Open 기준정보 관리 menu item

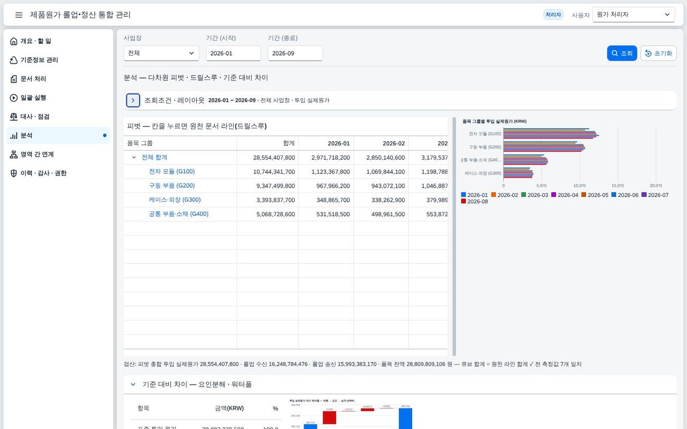click(x=59, y=60)
